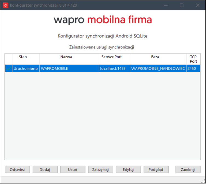206x184 pixels.
Task: Click the Baza column header
Action: pyautogui.click(x=158, y=59)
